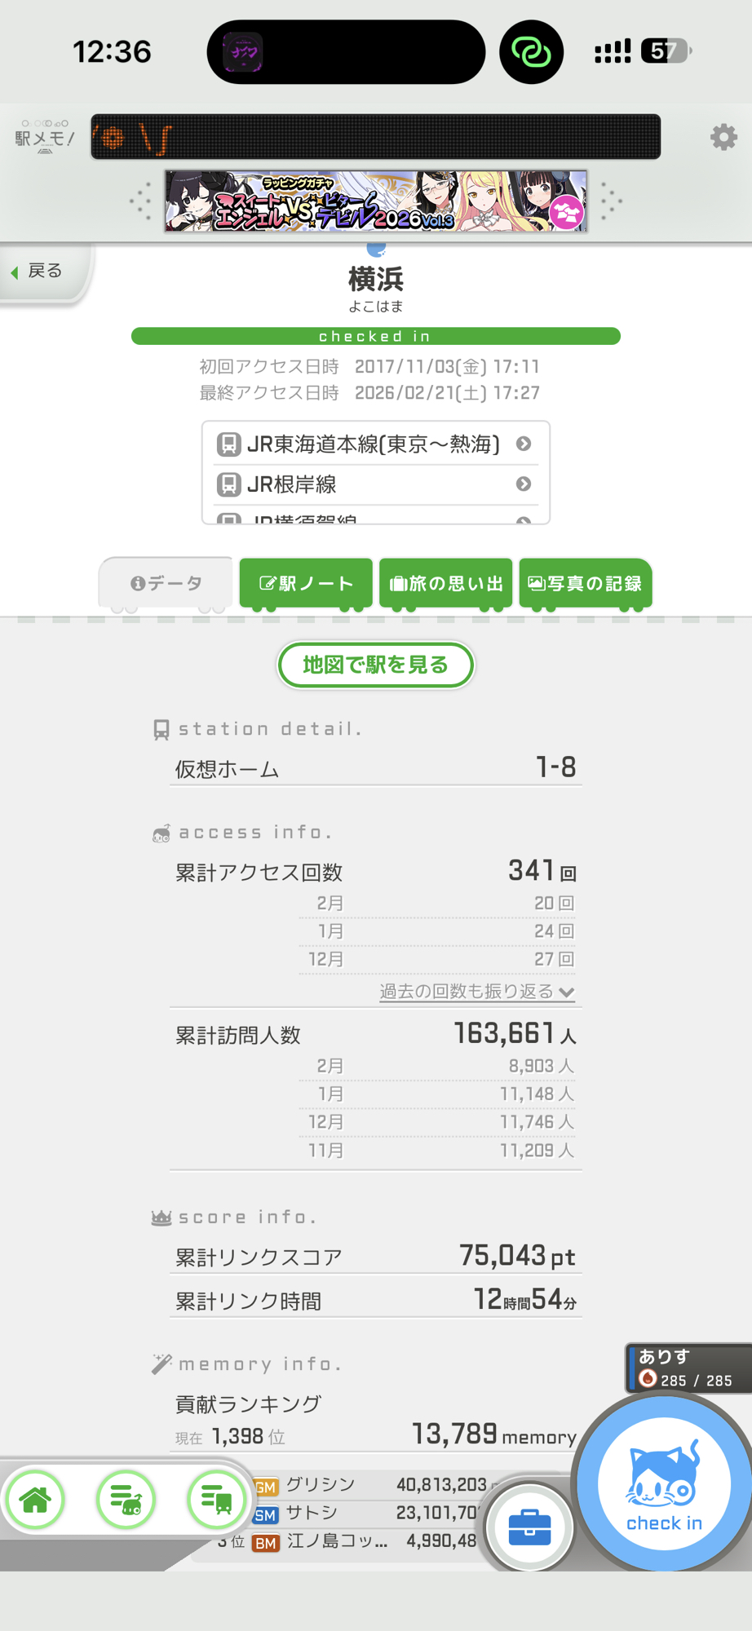
Task: Open the list with dog icon
Action: 126,1499
